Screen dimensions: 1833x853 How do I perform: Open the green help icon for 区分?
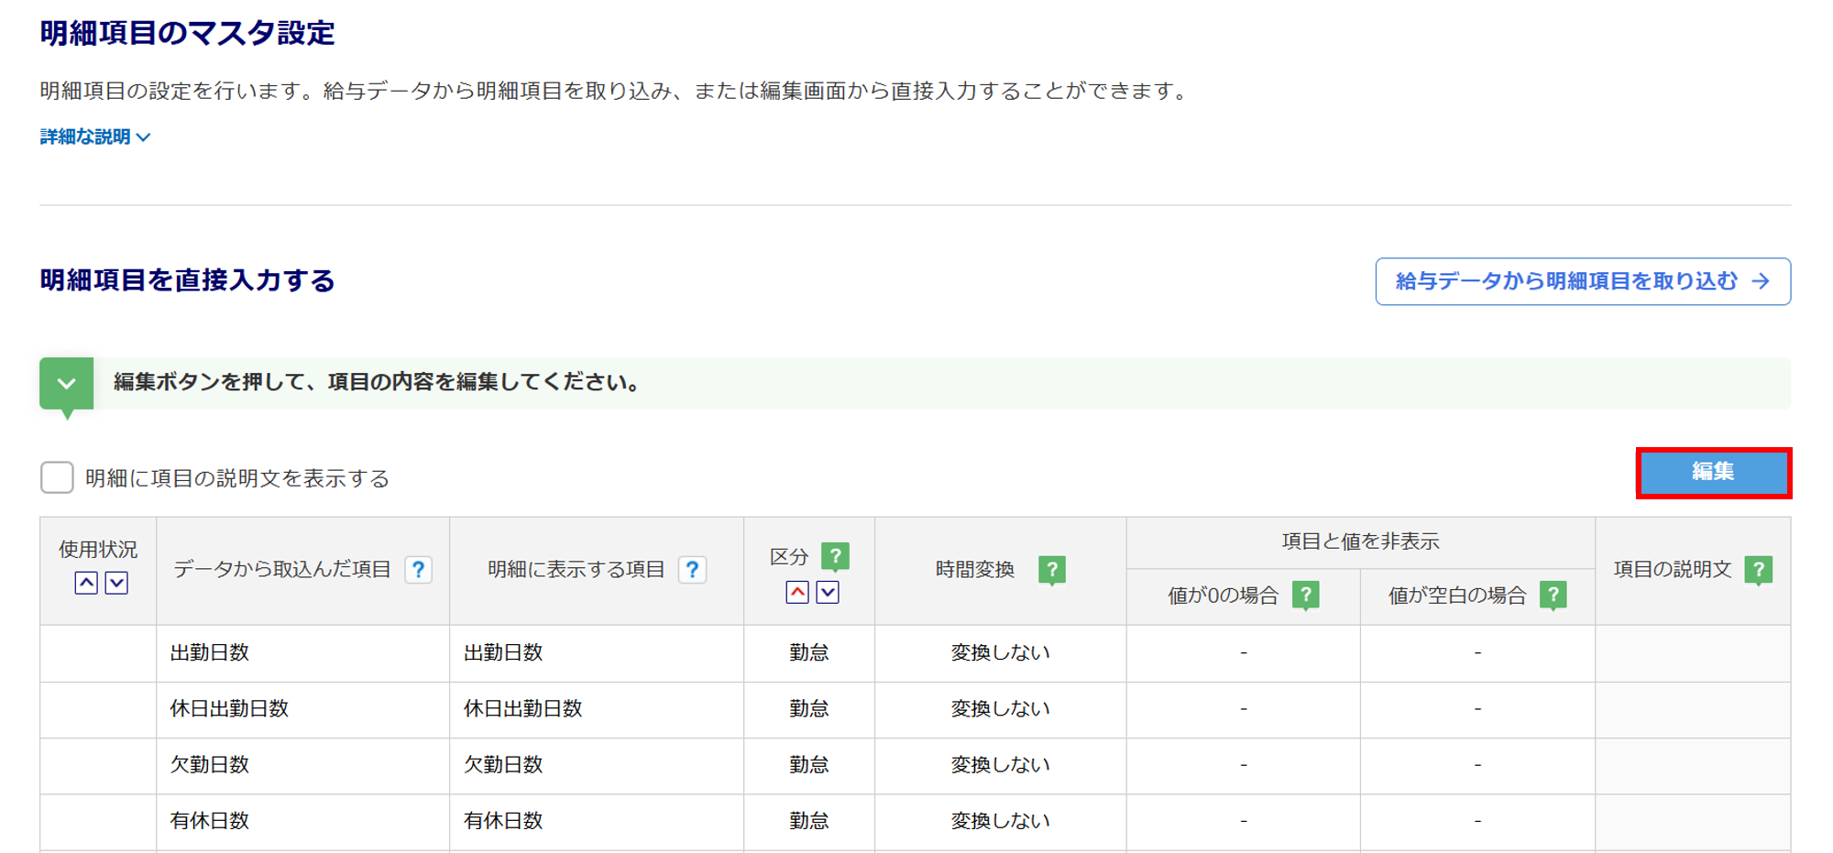coord(835,556)
